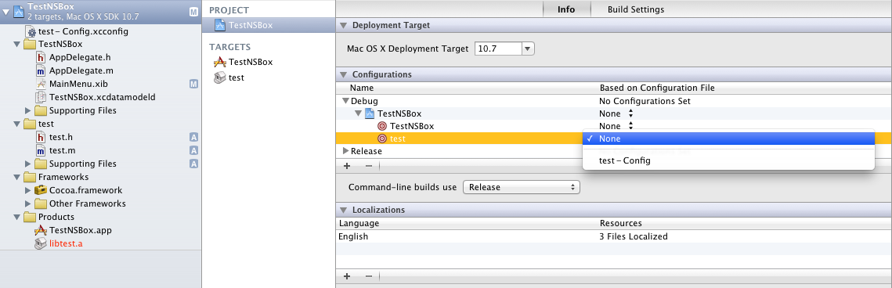The width and height of the screenshot is (892, 288).
Task: Click the test target bullseye icon in highlighted row
Action: 382,139
